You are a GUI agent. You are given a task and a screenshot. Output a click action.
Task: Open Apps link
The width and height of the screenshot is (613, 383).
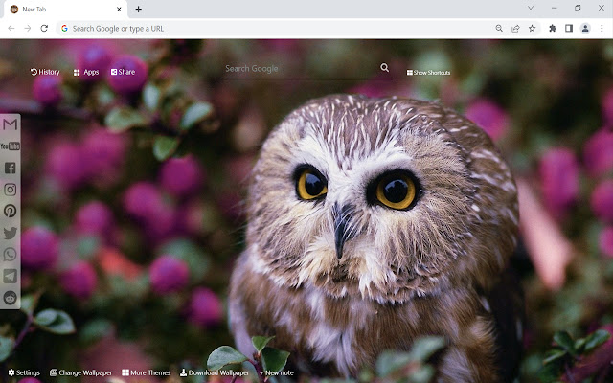(x=86, y=73)
